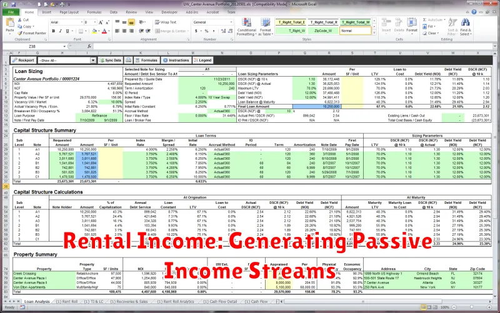Click the Paste icon in Clipboard group

click(x=10, y=23)
